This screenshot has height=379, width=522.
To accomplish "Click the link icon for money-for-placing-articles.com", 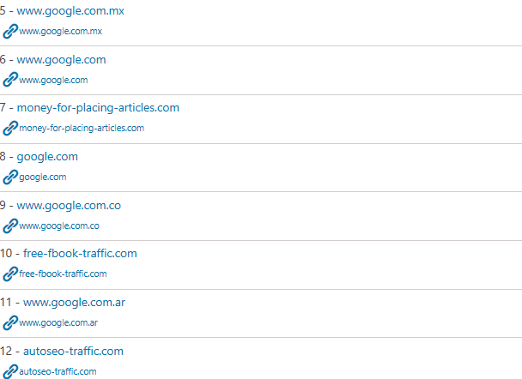I will [10, 129].
